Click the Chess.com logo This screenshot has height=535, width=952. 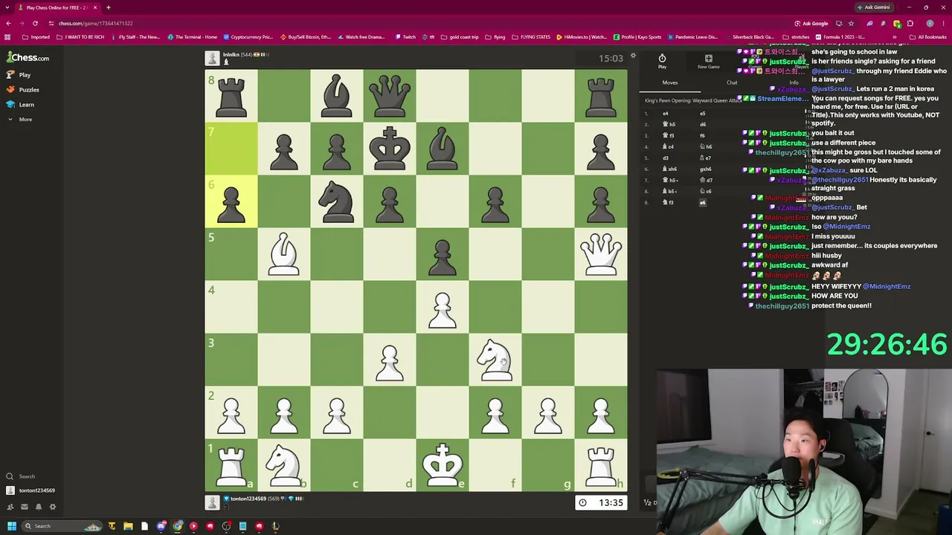pyautogui.click(x=28, y=57)
